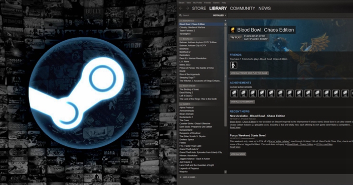Open the INSTALLED filter dropdown

(220, 16)
